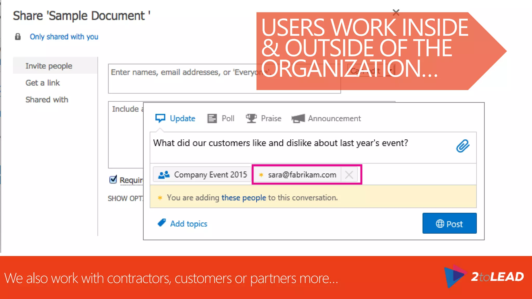Viewport: 532px width, 299px height.
Task: Close the Share dialog with X
Action: (x=396, y=12)
